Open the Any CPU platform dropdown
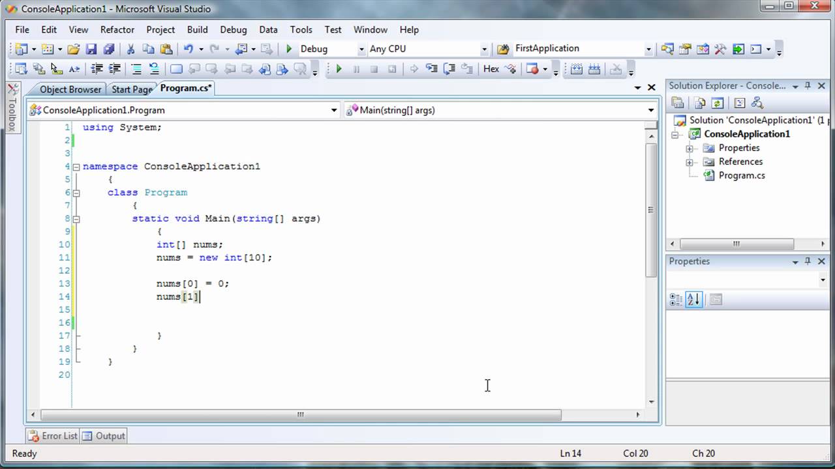Viewport: 835px width, 469px height. (484, 50)
